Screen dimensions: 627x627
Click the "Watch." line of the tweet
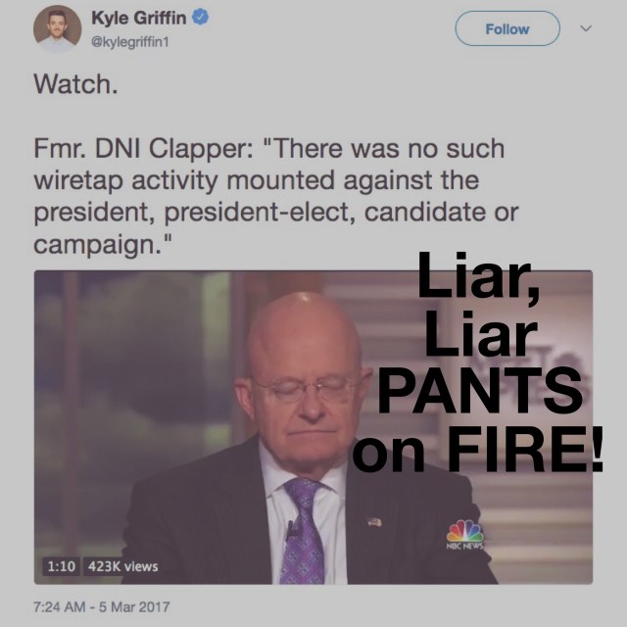point(76,84)
